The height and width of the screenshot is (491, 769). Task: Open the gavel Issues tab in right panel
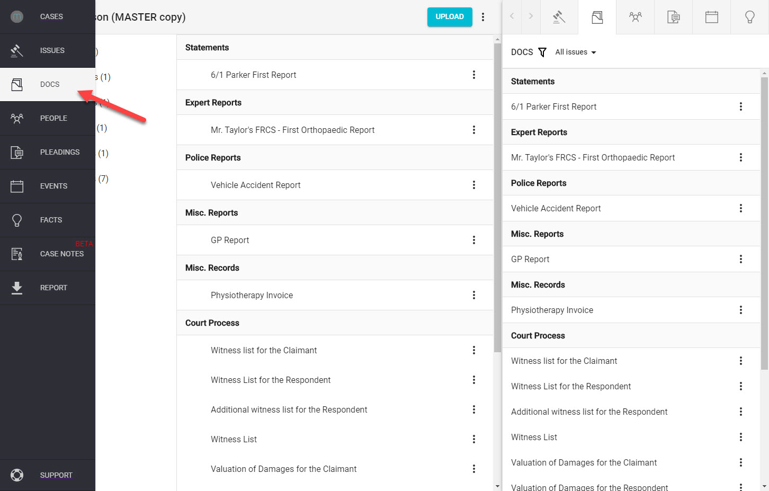559,17
